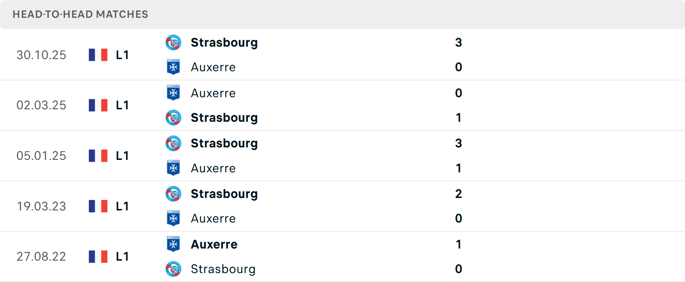Click the French flag beside the 19.03.23 date
The image size is (685, 282).
[98, 206]
